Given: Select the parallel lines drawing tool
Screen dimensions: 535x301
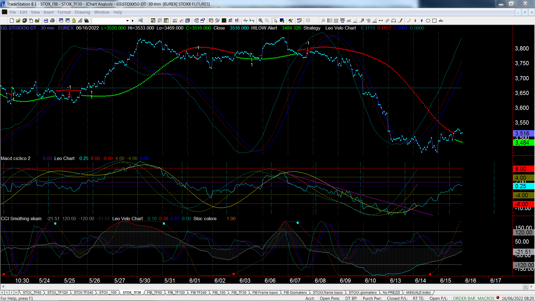Looking at the screenshot, I should 387,21.
